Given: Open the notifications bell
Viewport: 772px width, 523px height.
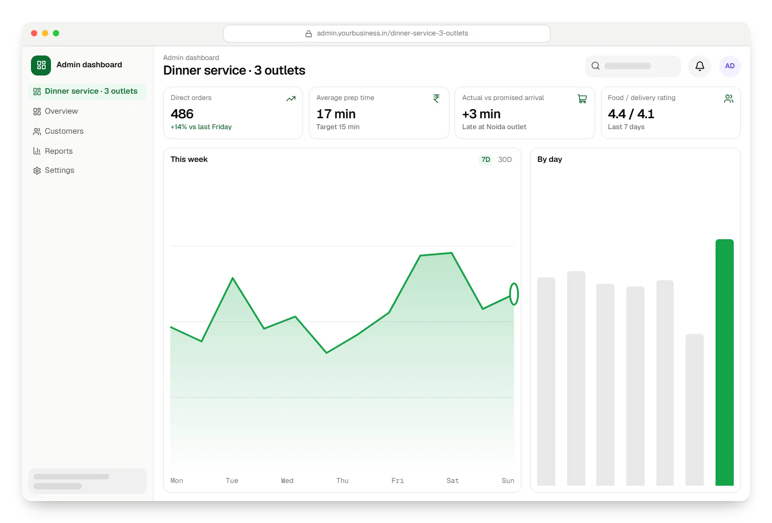Looking at the screenshot, I should [x=700, y=66].
